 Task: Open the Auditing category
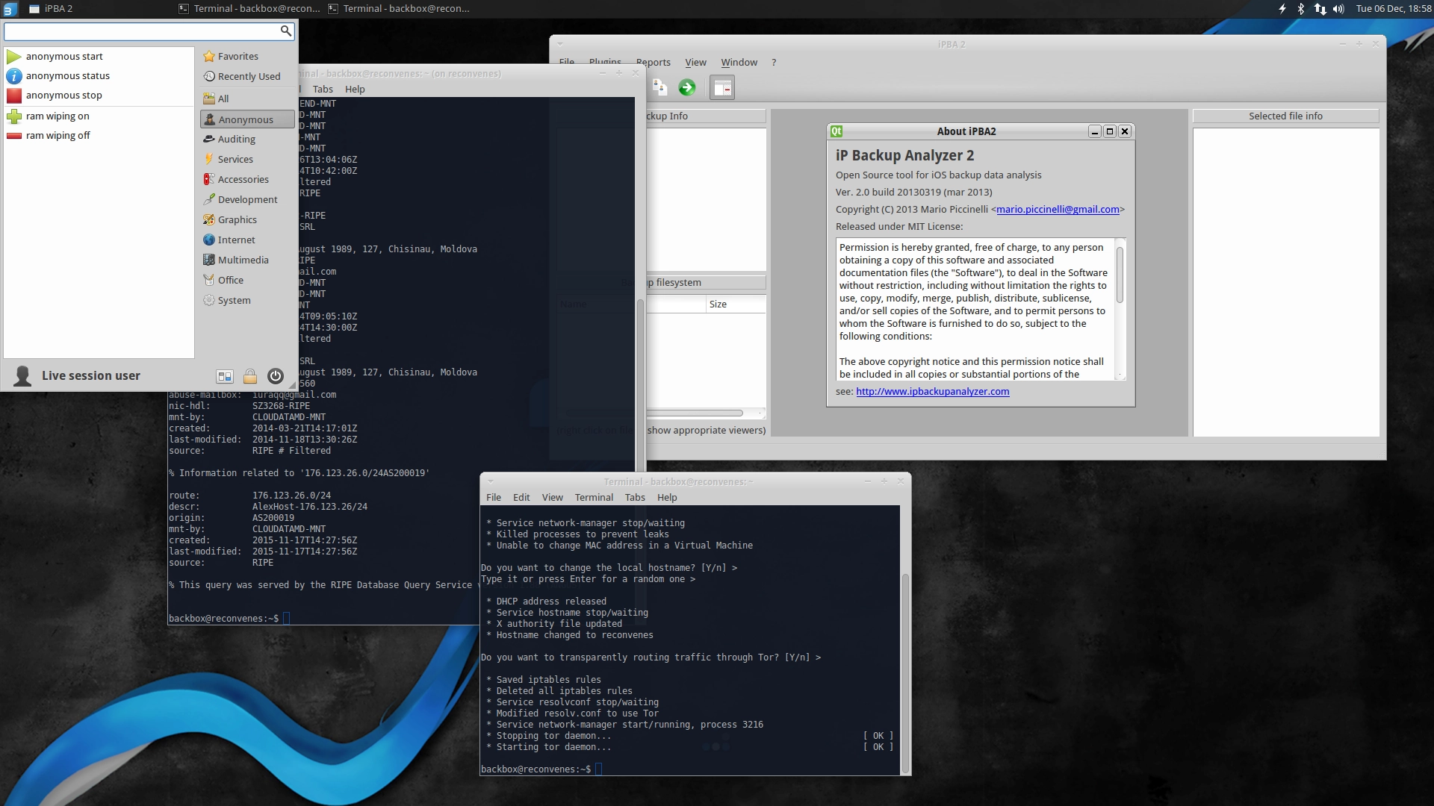point(247,139)
